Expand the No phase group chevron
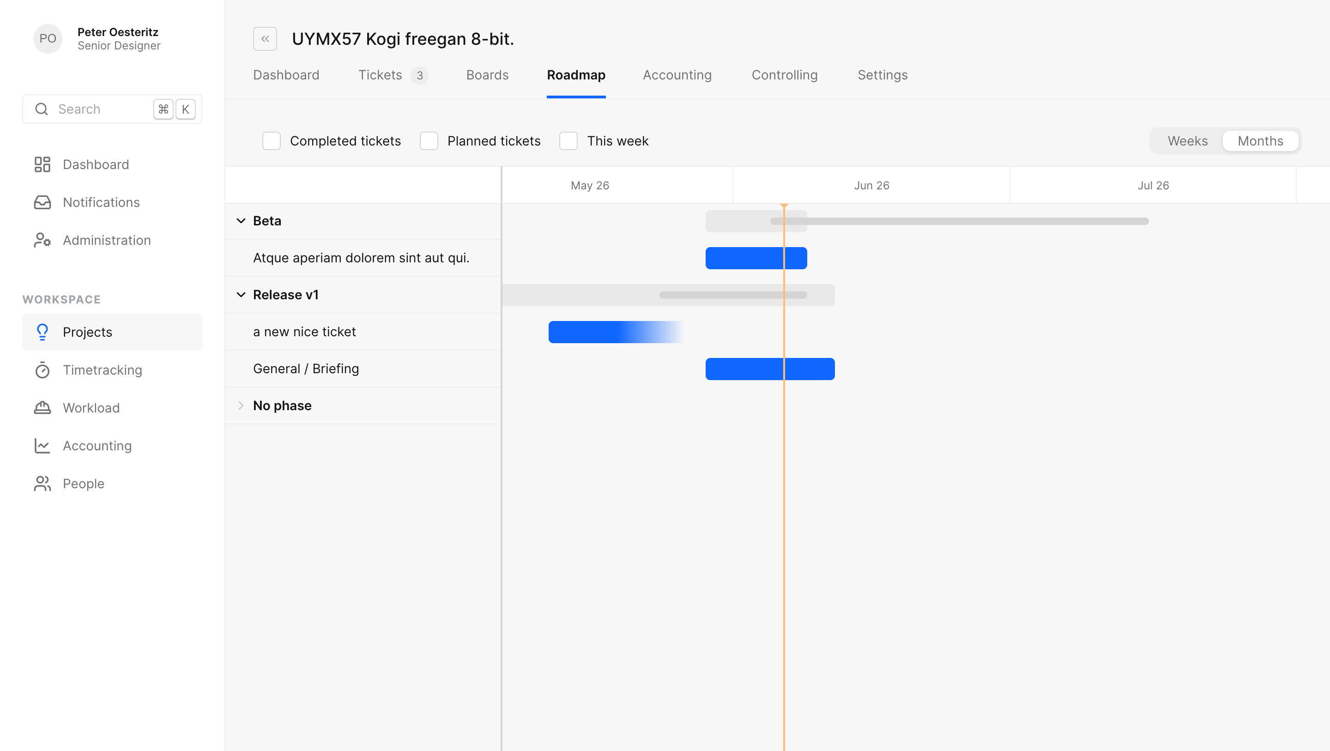The height and width of the screenshot is (751, 1330). pos(241,406)
